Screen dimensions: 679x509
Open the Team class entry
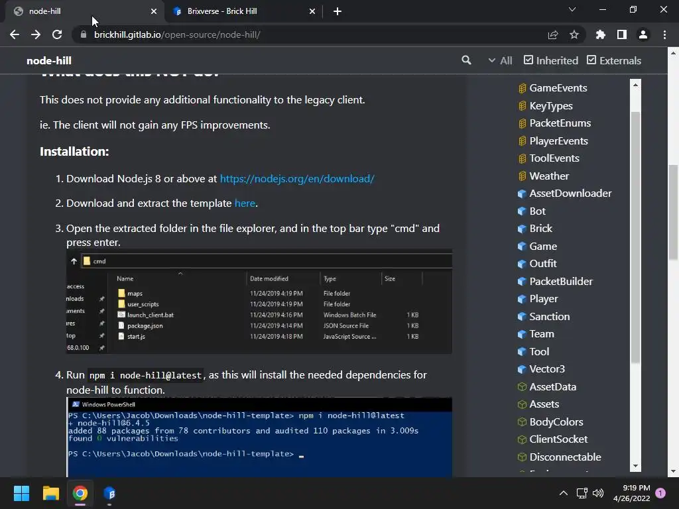536,334
